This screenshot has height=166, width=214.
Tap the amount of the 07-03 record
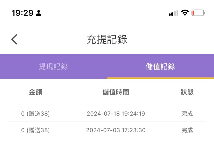[35, 130]
